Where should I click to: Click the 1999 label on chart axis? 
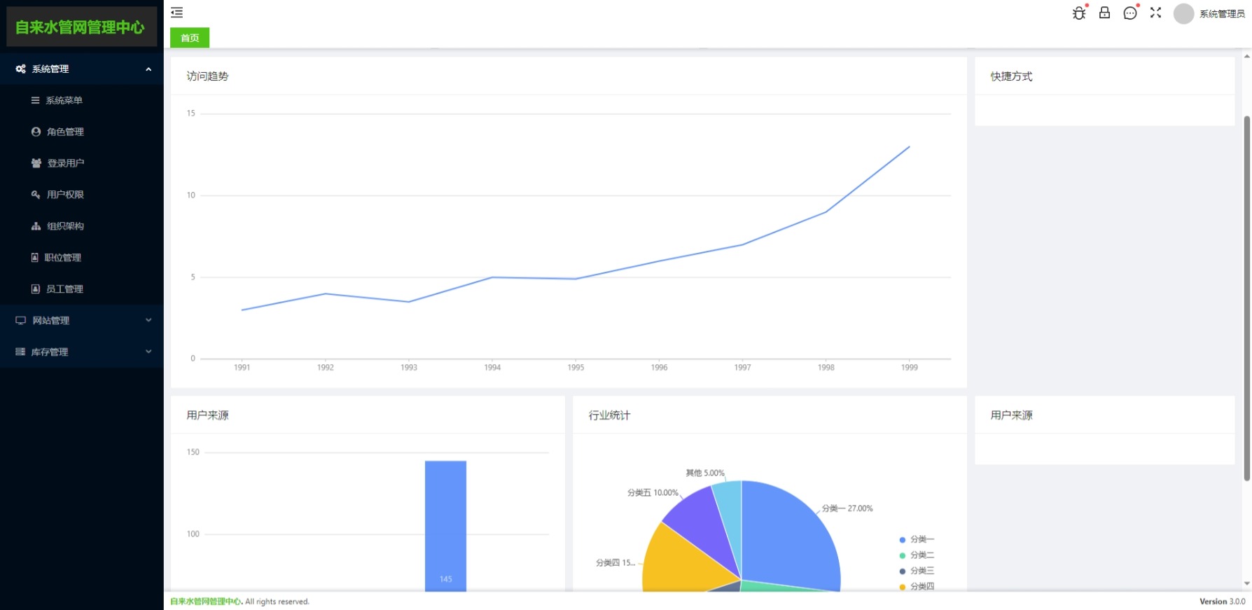pos(909,367)
